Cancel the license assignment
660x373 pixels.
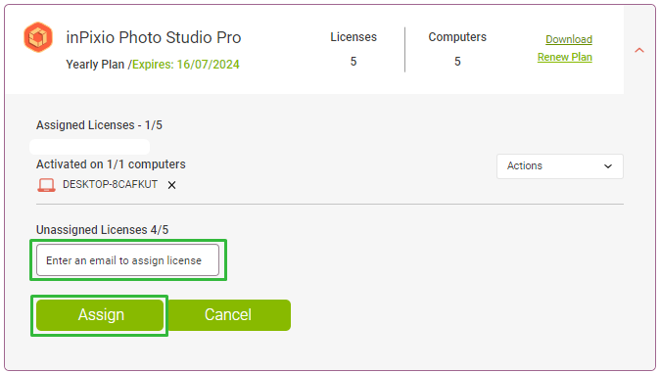click(x=228, y=315)
